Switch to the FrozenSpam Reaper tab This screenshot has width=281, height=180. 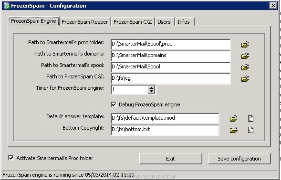[x=85, y=22]
